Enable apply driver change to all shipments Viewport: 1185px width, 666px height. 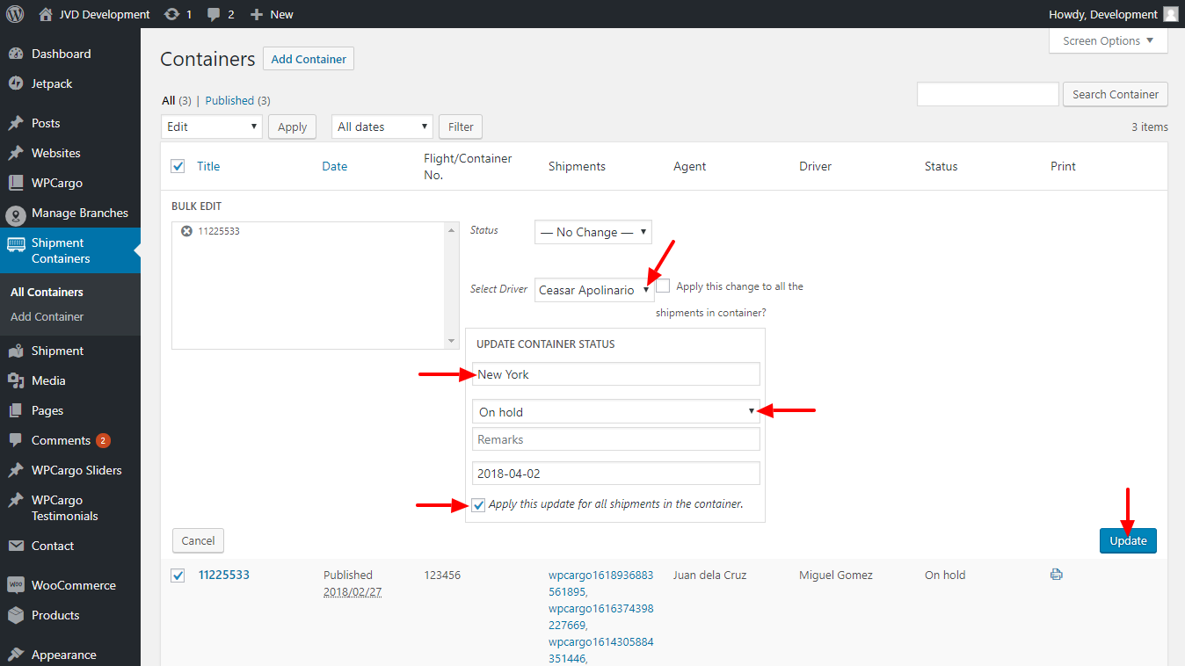pyautogui.click(x=664, y=286)
